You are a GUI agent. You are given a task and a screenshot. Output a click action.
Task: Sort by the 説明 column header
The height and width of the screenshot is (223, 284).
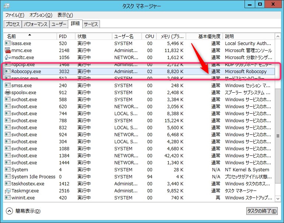point(249,37)
